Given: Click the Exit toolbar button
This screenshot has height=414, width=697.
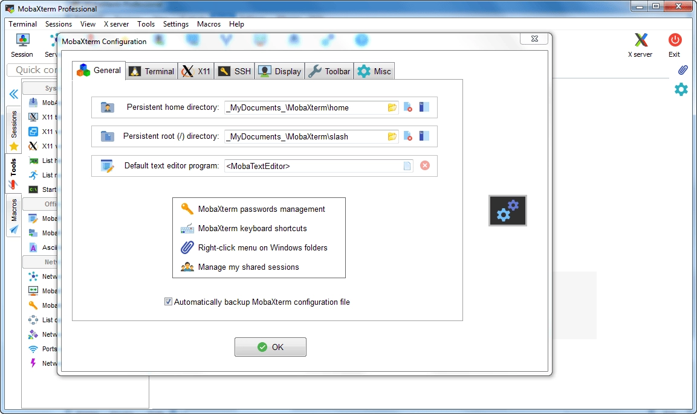Looking at the screenshot, I should [x=674, y=45].
